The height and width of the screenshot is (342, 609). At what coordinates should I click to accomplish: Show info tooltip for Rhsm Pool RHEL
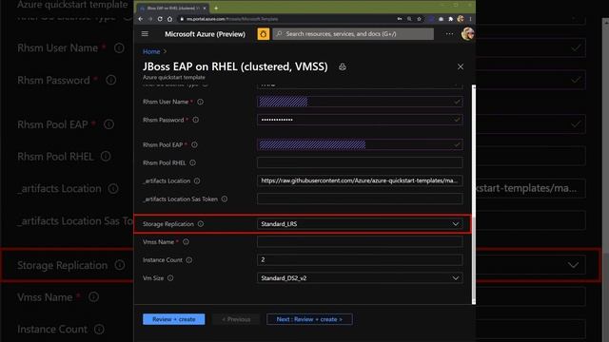point(192,162)
